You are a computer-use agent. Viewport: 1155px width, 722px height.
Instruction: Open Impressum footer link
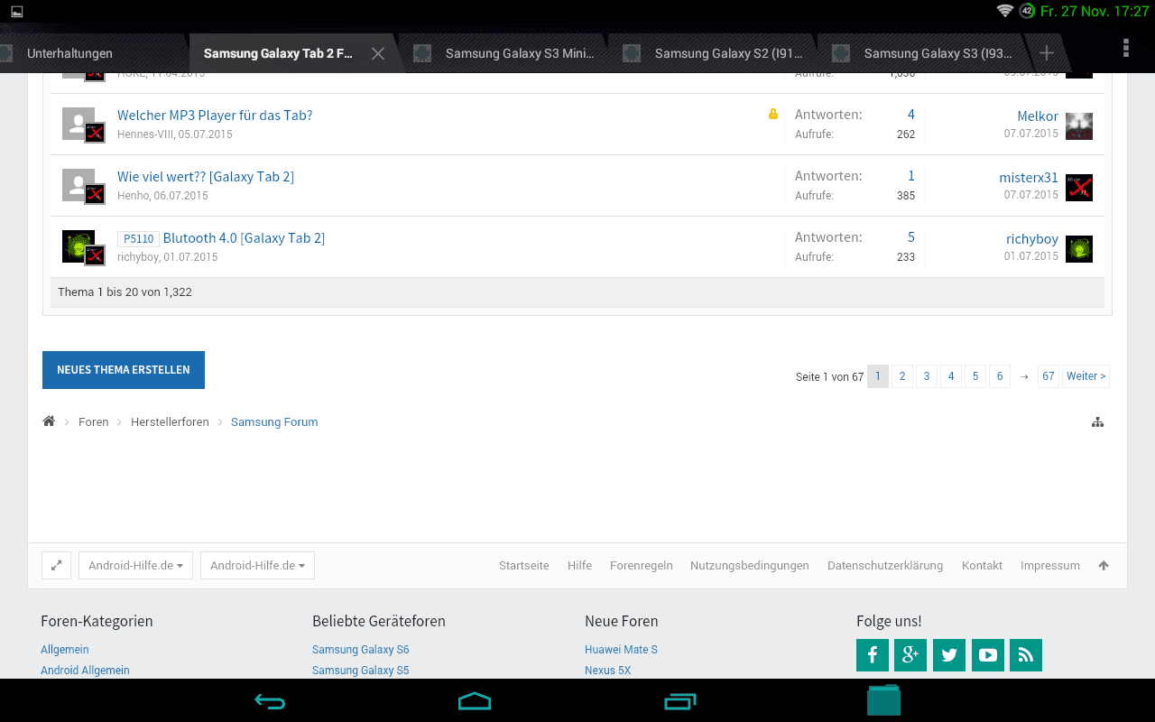1050,566
